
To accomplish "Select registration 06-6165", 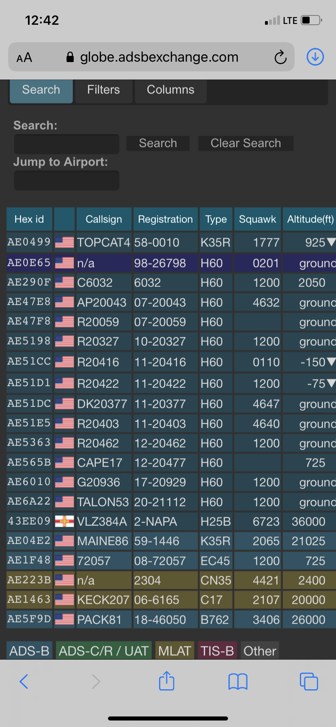I will coord(157,600).
